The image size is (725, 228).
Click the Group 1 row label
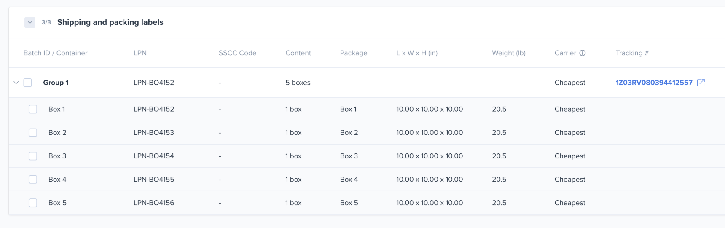[x=56, y=83]
